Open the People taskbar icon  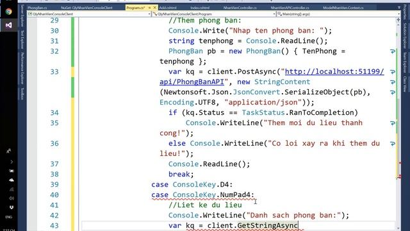8,151
